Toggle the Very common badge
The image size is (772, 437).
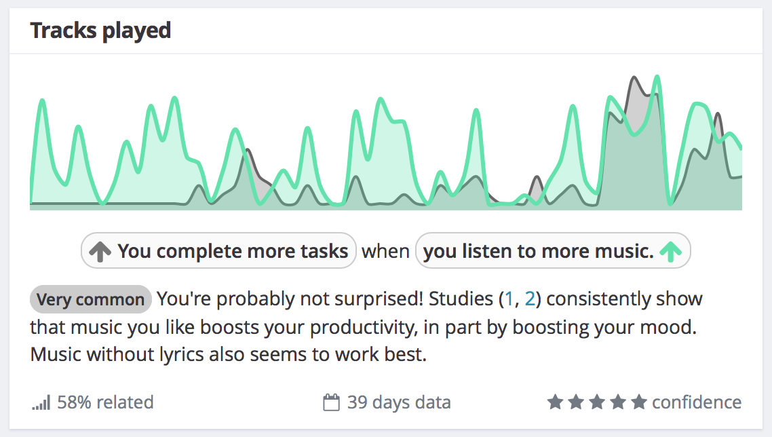pos(90,299)
